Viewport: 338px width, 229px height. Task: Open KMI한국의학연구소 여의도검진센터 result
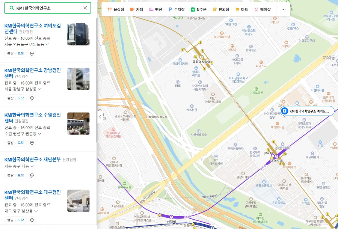click(33, 29)
